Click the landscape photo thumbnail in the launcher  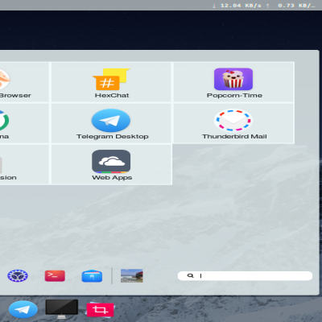(132, 276)
